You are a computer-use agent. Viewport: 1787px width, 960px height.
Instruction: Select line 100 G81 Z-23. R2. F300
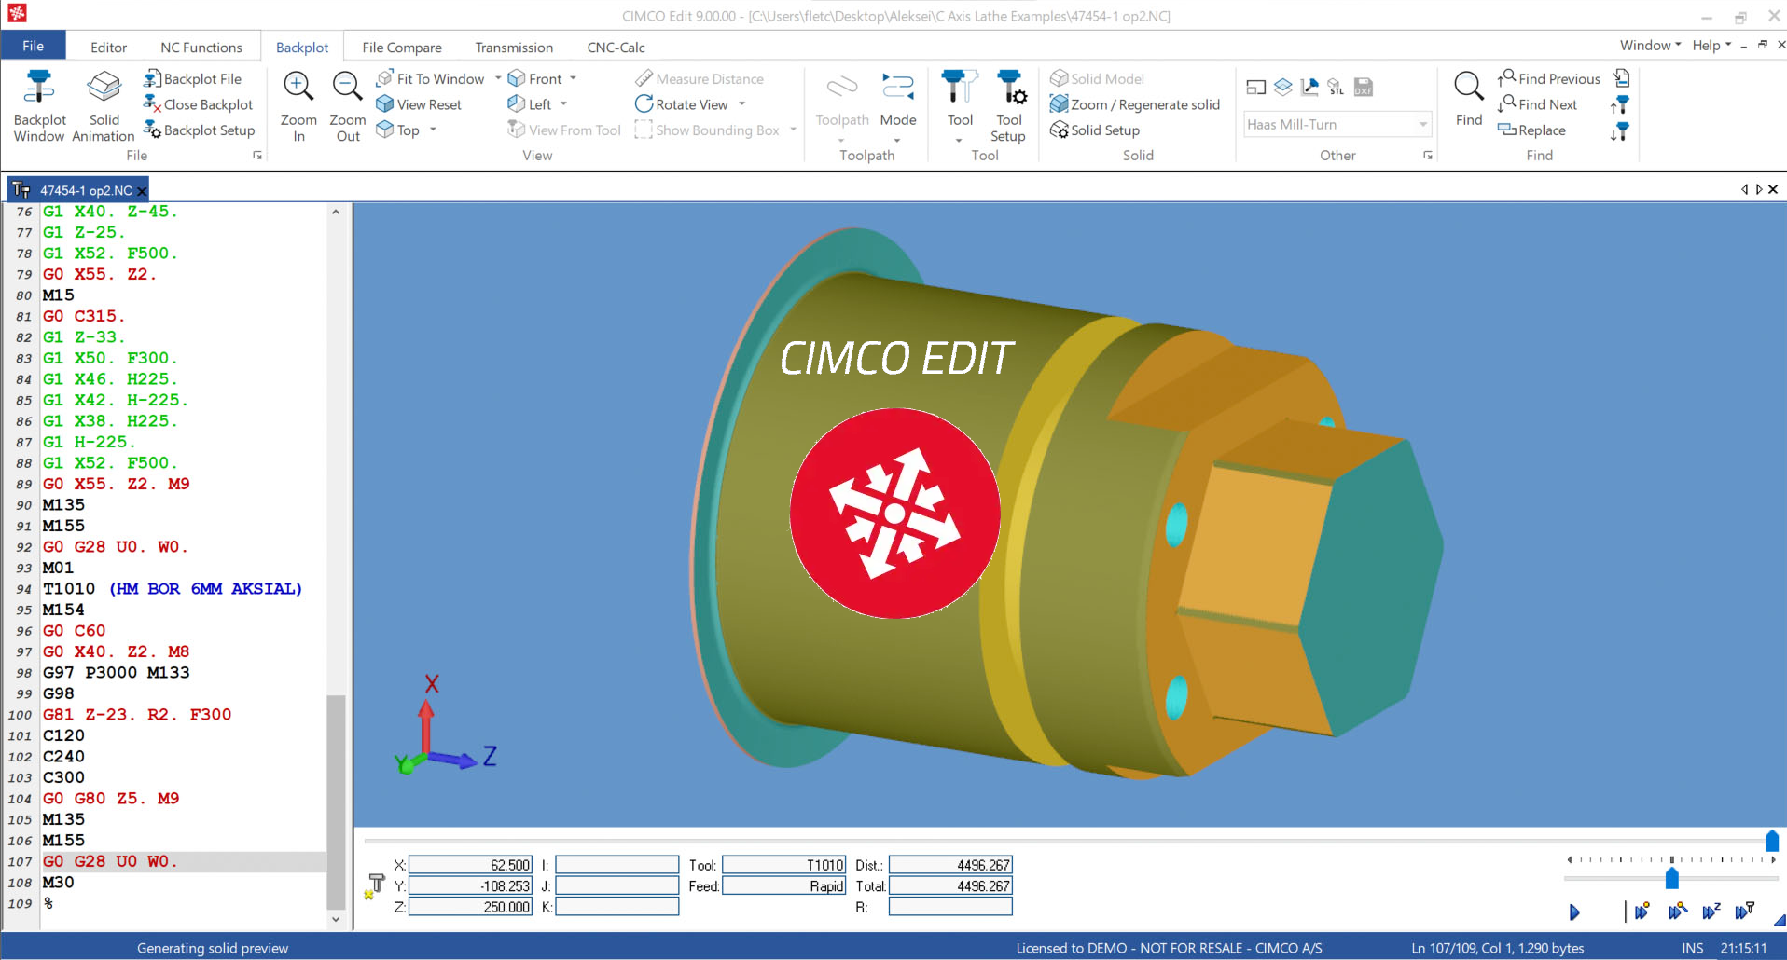pos(136,715)
